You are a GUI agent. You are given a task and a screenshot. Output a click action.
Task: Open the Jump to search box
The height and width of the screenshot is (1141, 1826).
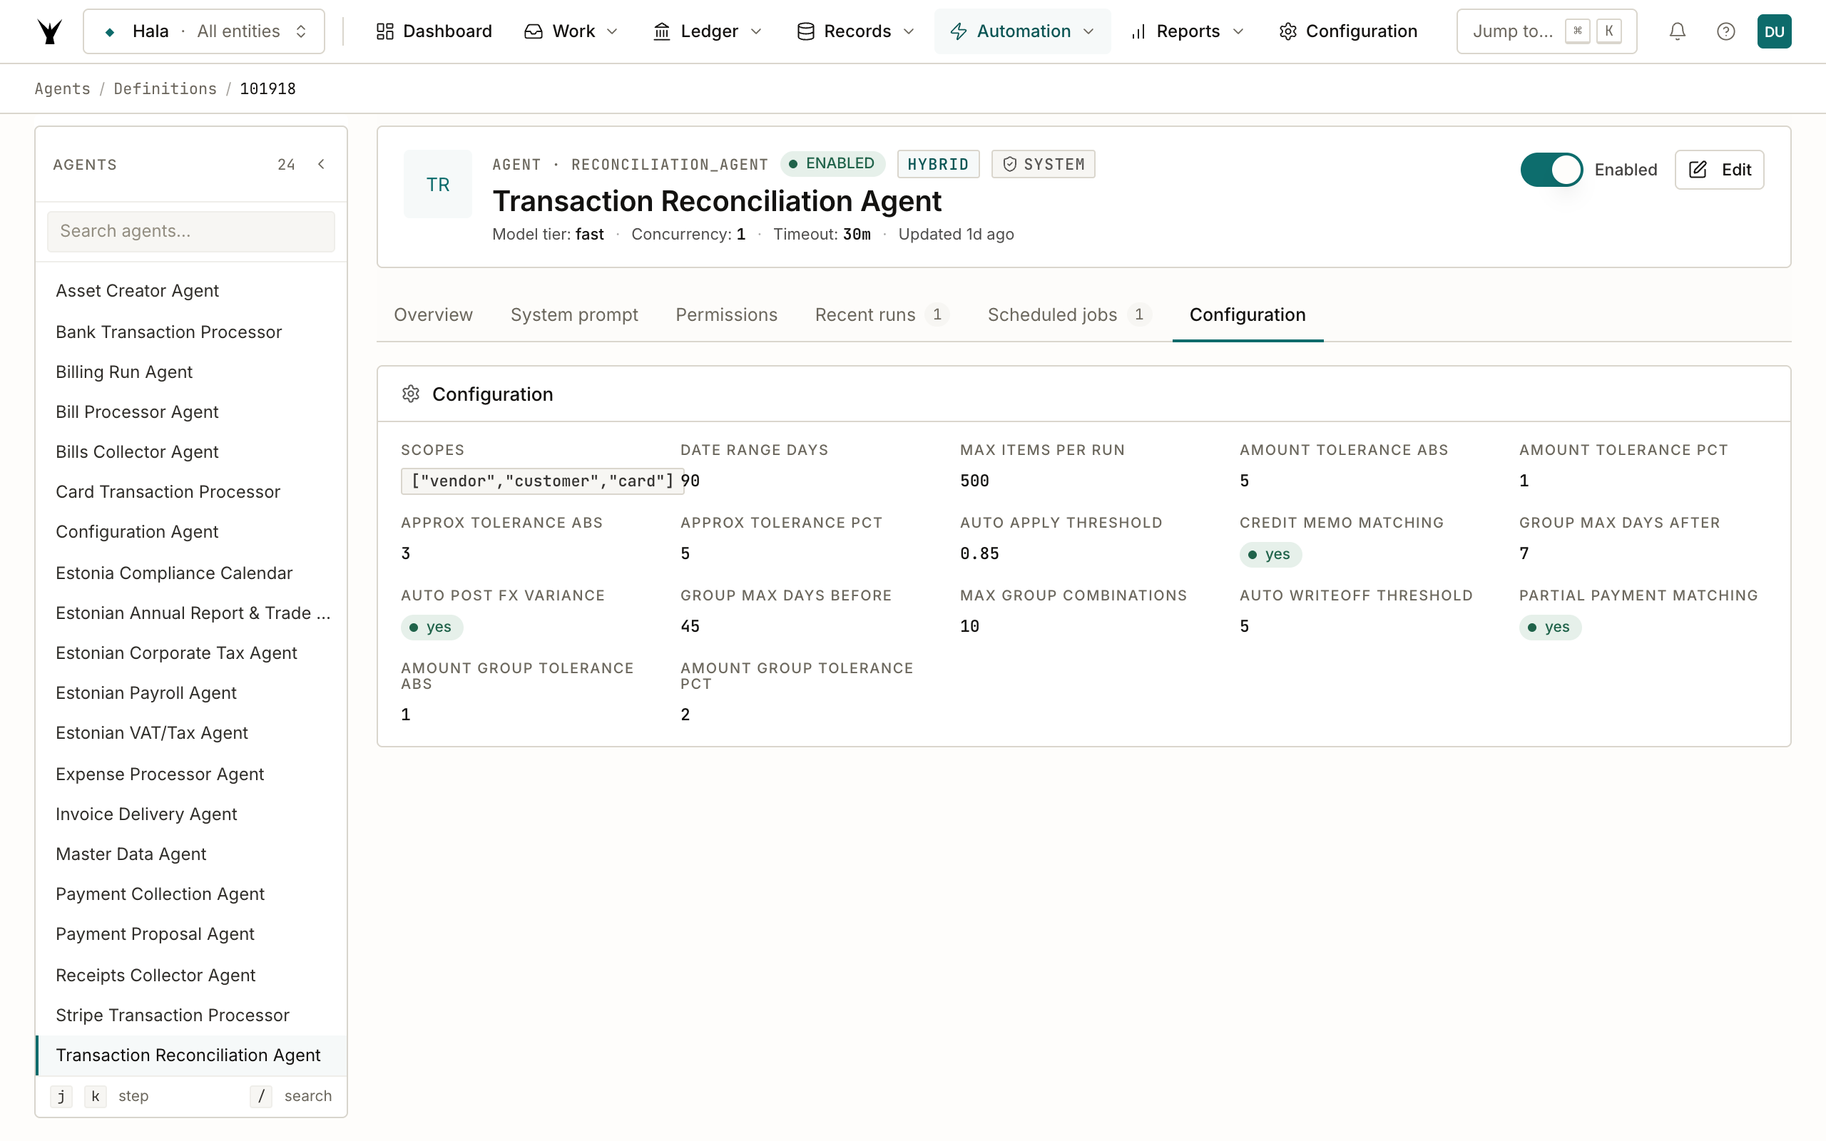tap(1546, 31)
